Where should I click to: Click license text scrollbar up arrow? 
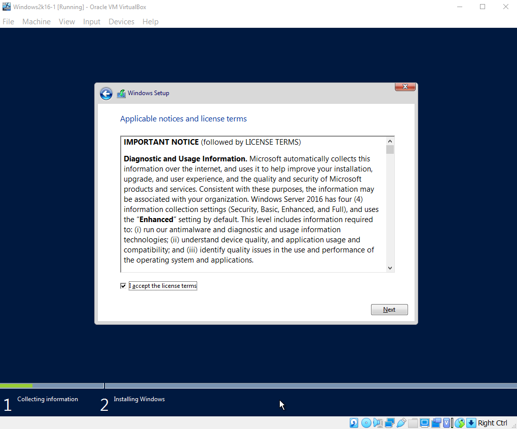(390, 141)
